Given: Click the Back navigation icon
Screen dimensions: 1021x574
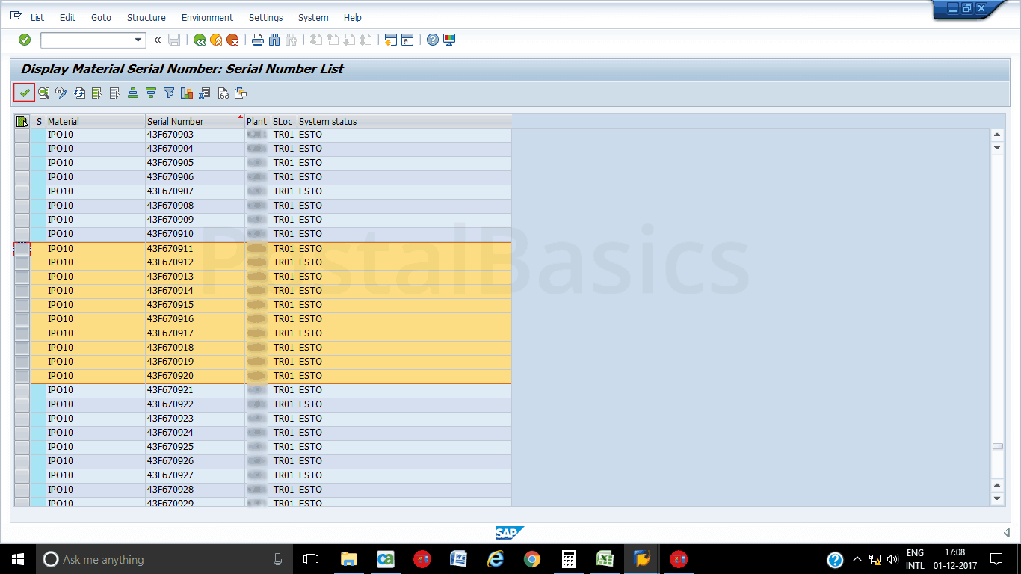Looking at the screenshot, I should click(x=200, y=40).
